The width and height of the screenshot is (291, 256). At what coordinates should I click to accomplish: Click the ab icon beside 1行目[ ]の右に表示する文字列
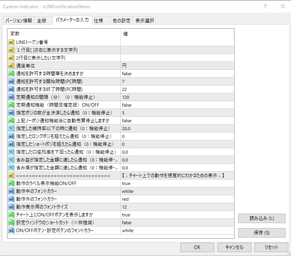[11, 50]
